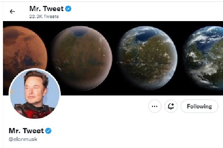Click the Mr. Tweet name below the avatar

26,131
